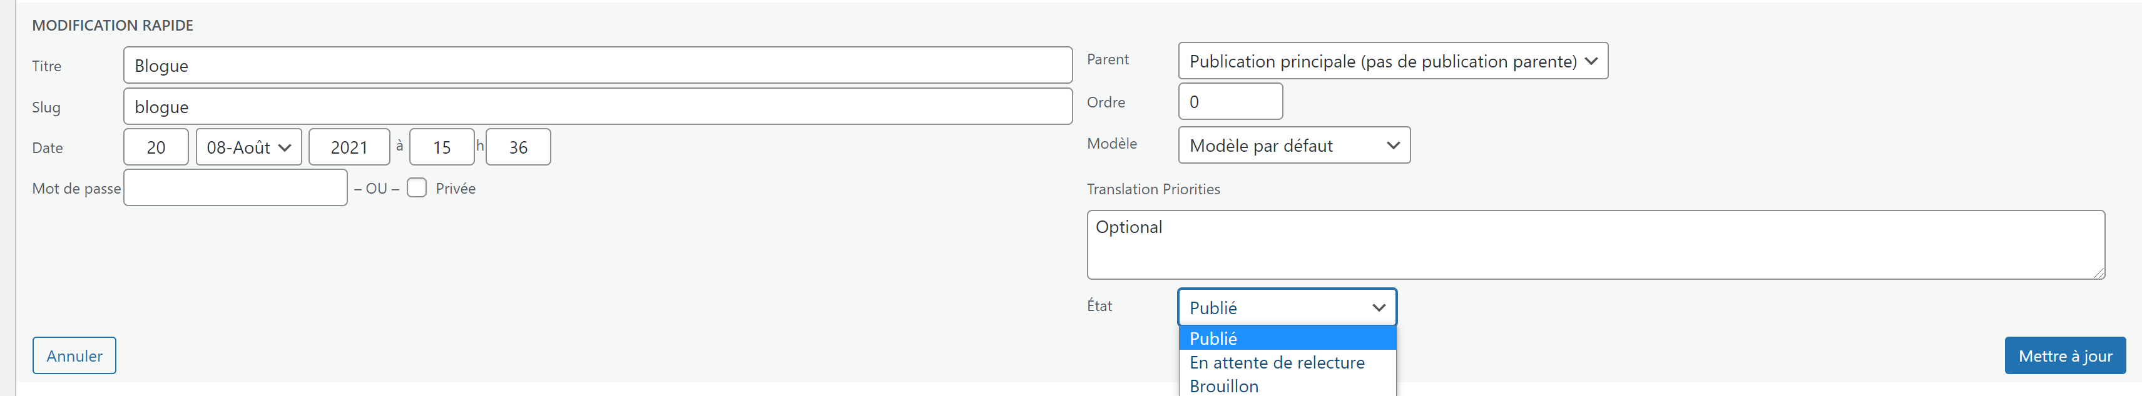Click the Titre field containing Blogue

pos(597,65)
